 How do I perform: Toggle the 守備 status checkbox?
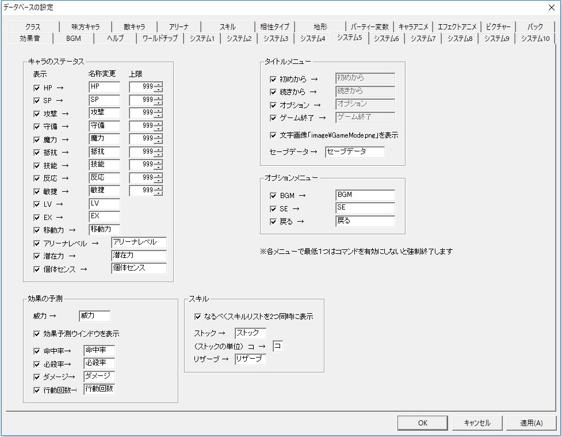(37, 127)
